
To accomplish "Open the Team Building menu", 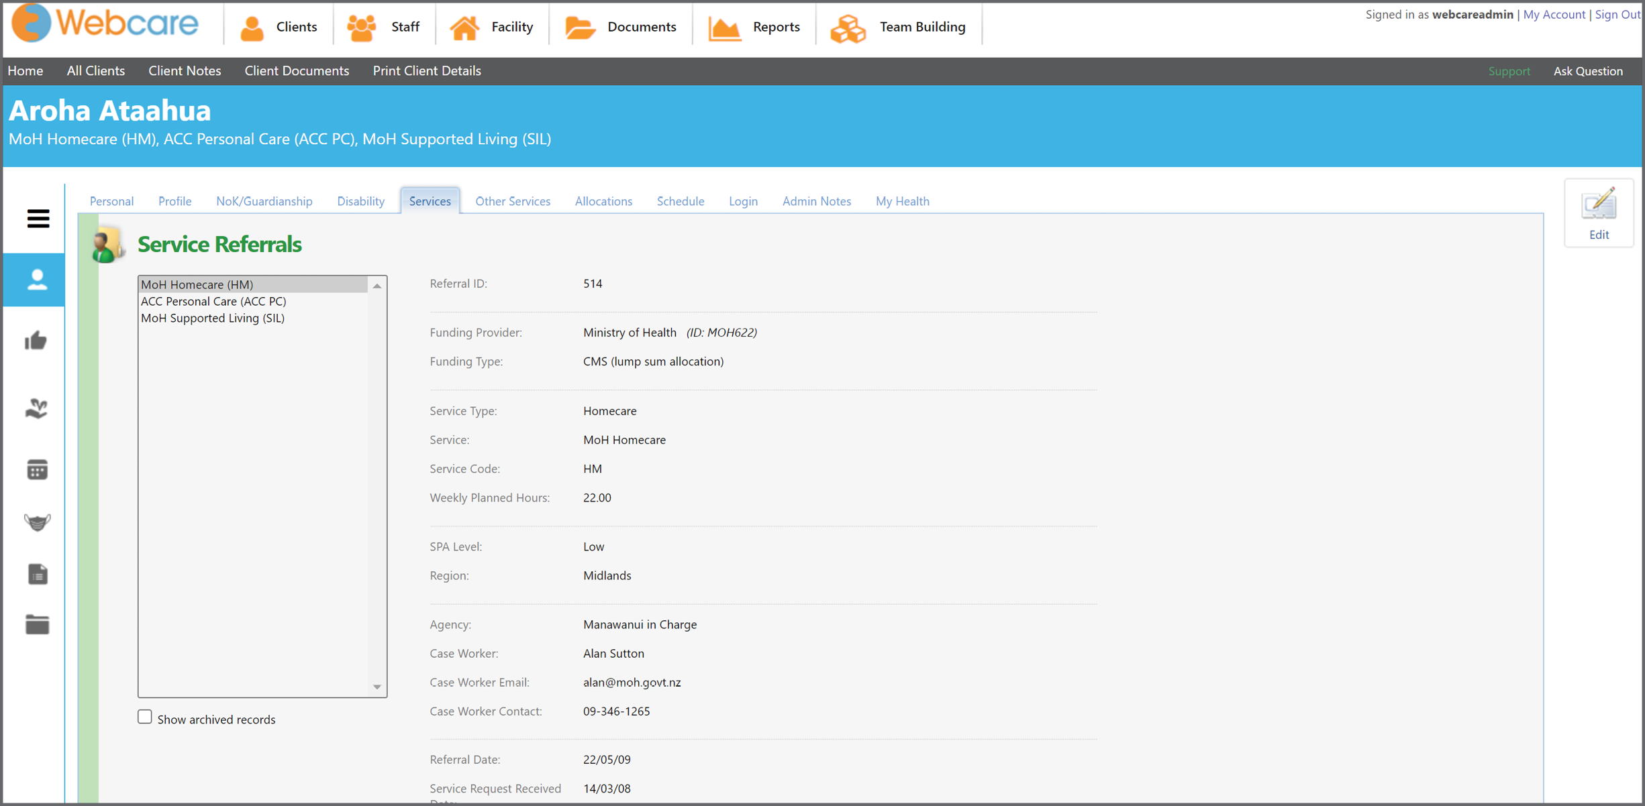I will [x=899, y=27].
